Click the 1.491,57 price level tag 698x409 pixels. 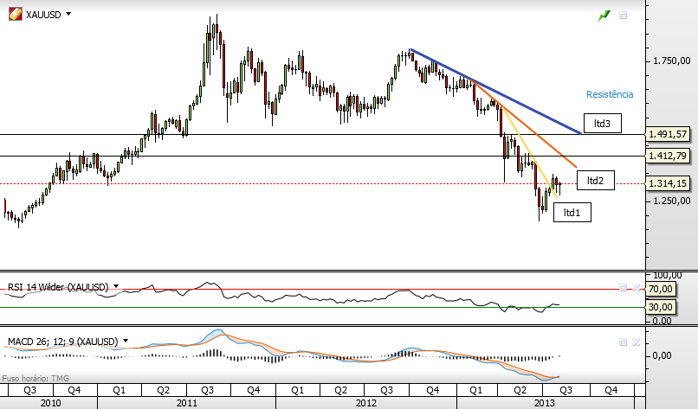[669, 134]
